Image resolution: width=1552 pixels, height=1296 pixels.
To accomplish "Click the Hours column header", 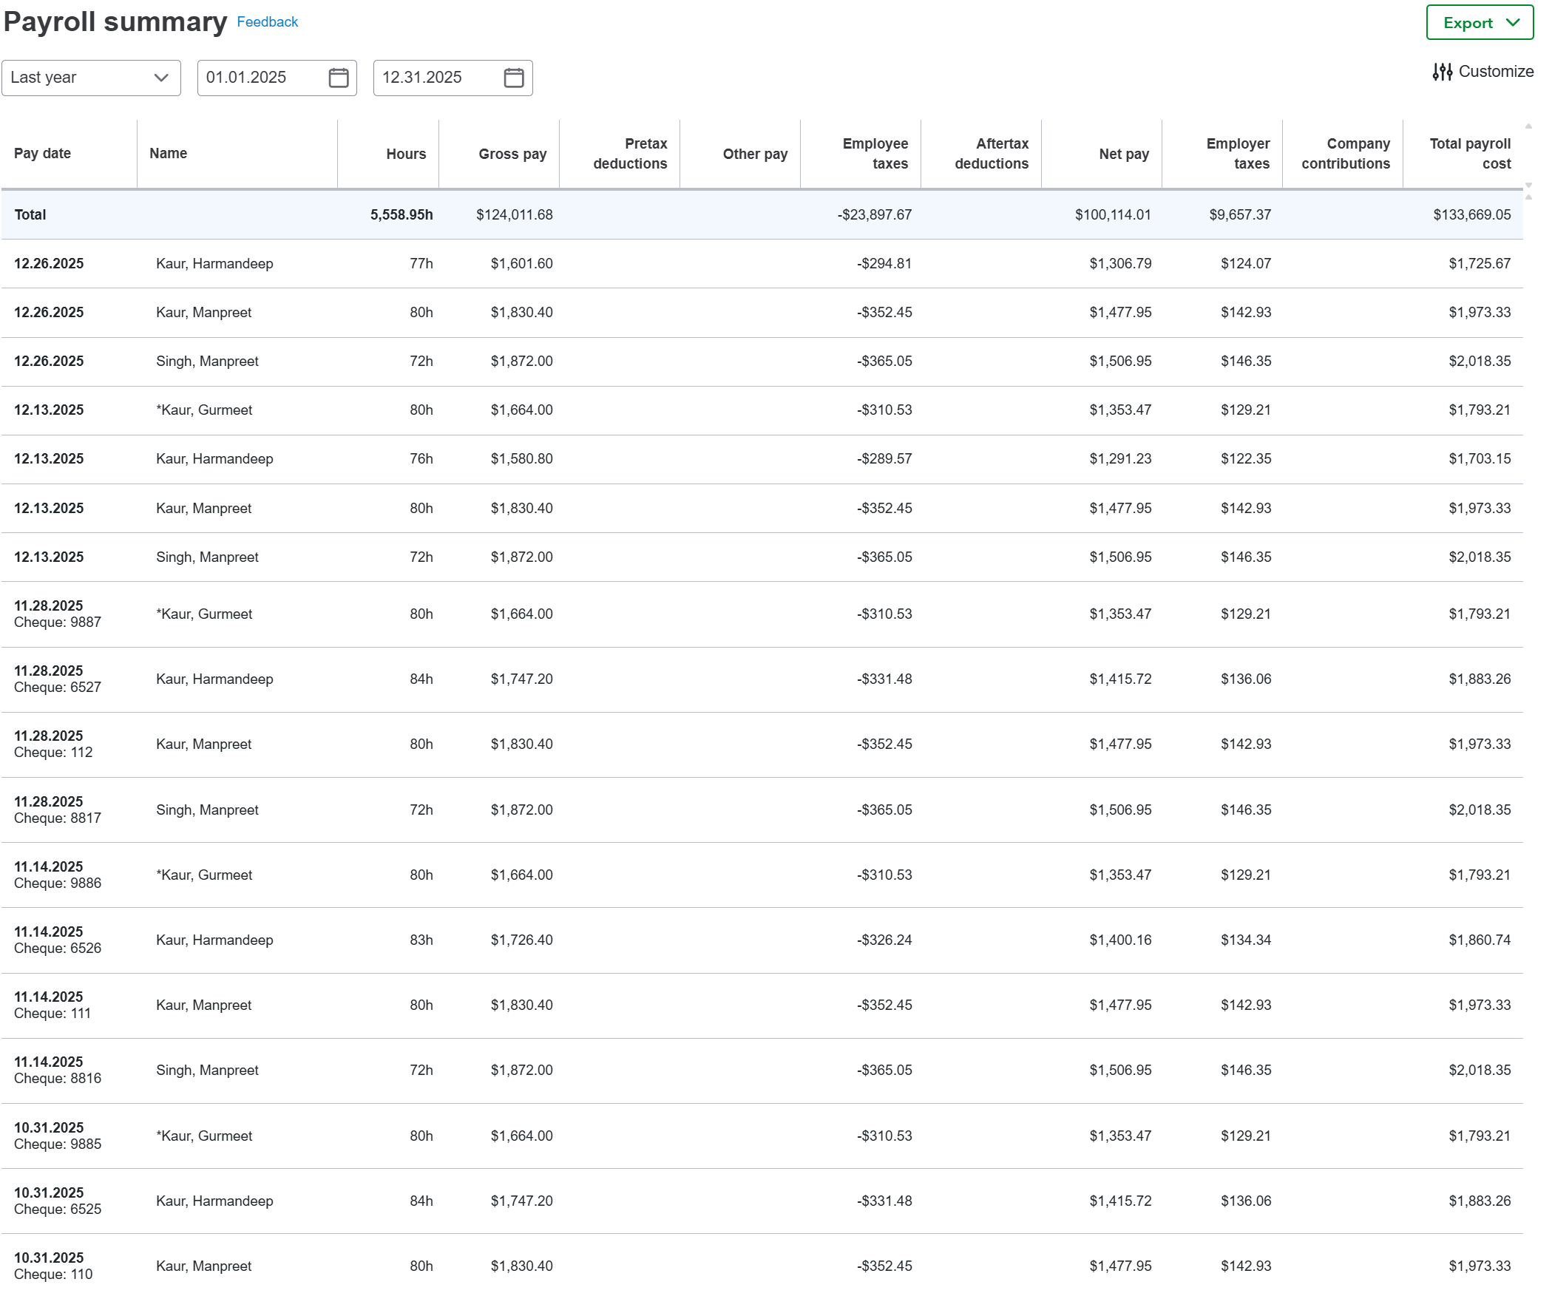I will [405, 154].
